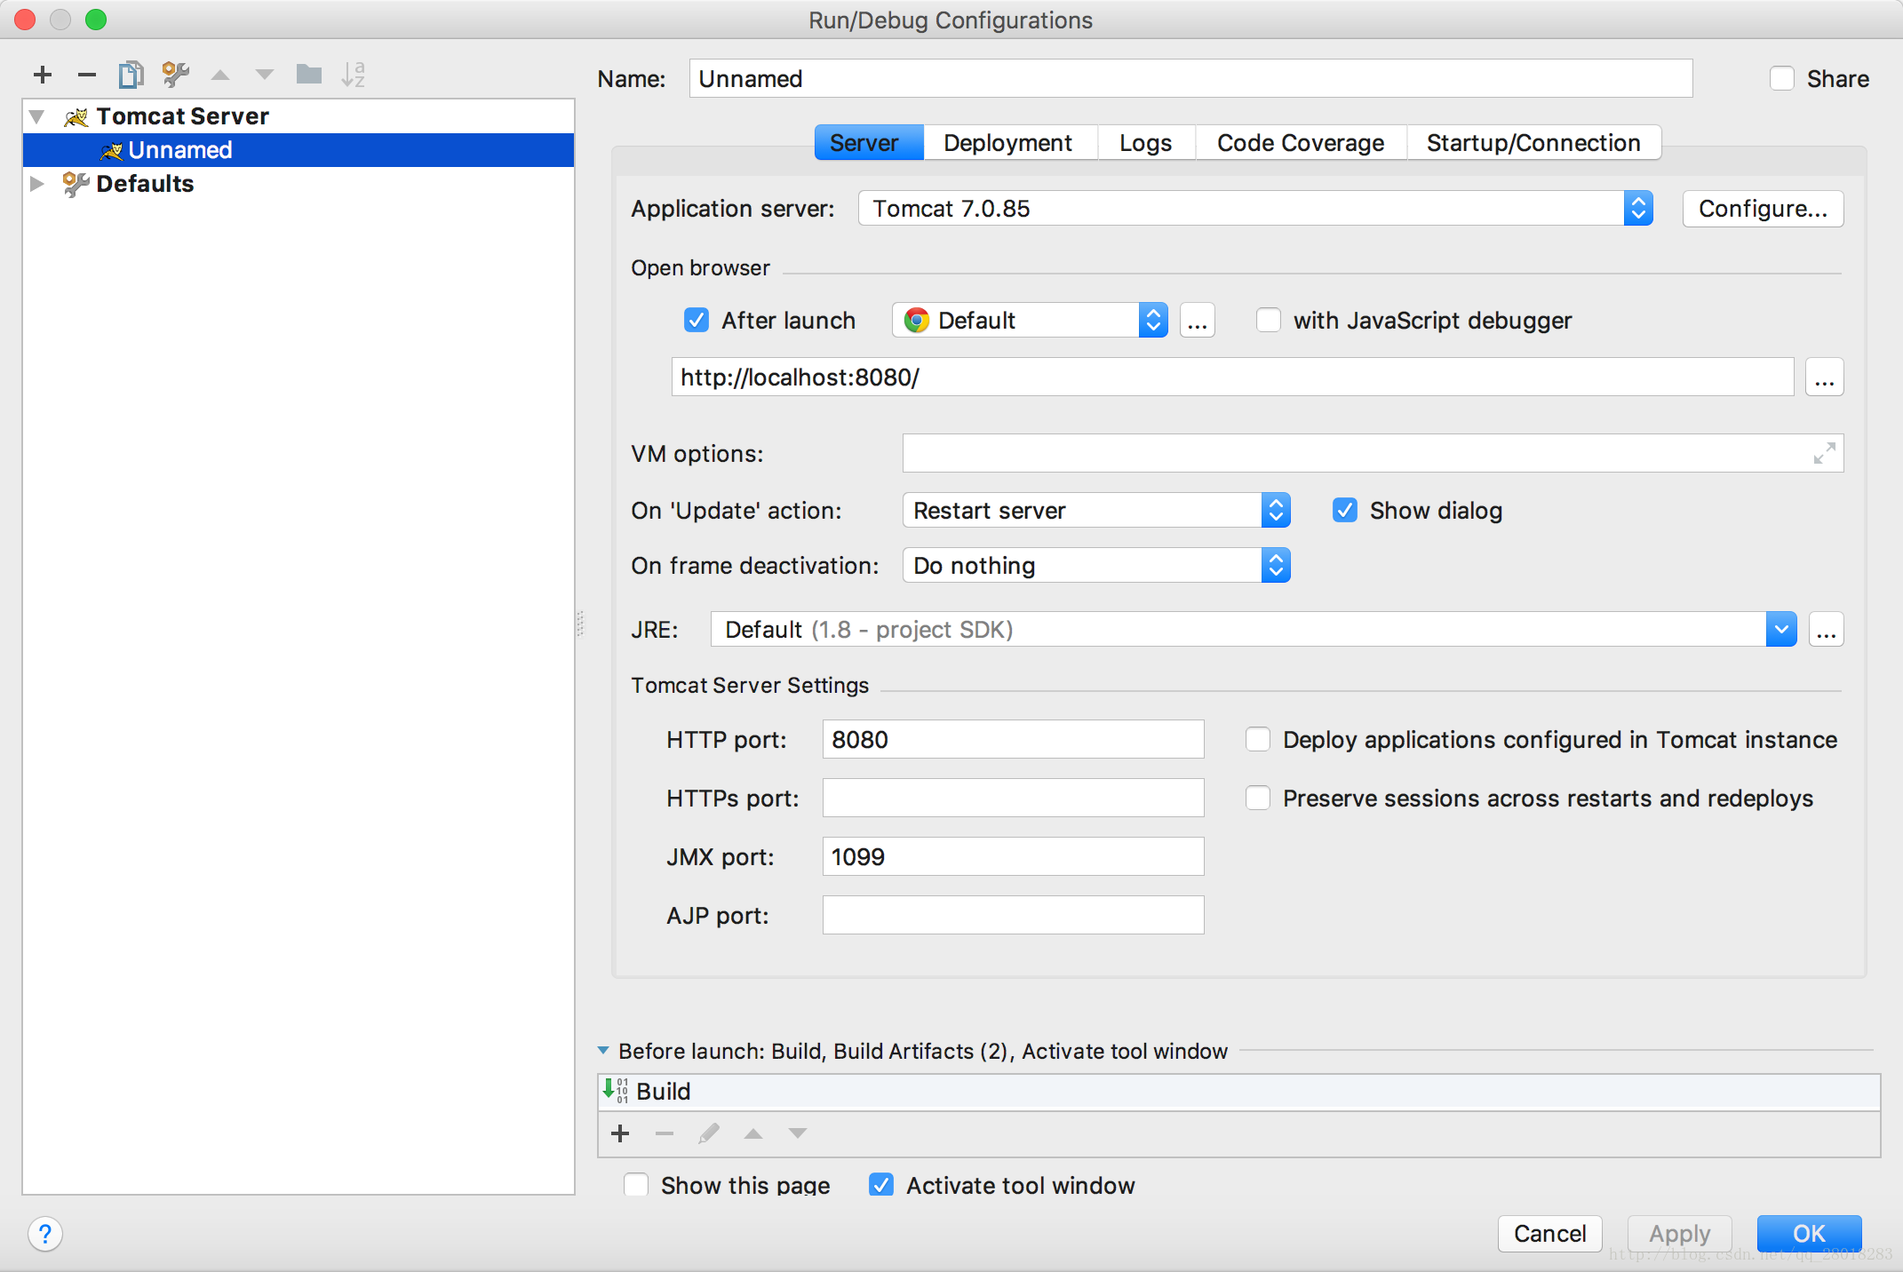
Task: Toggle the Share checkbox
Action: [x=1782, y=79]
